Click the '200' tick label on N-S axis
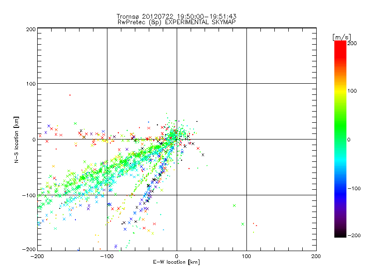This screenshot has width=372, height=279. tap(31, 29)
